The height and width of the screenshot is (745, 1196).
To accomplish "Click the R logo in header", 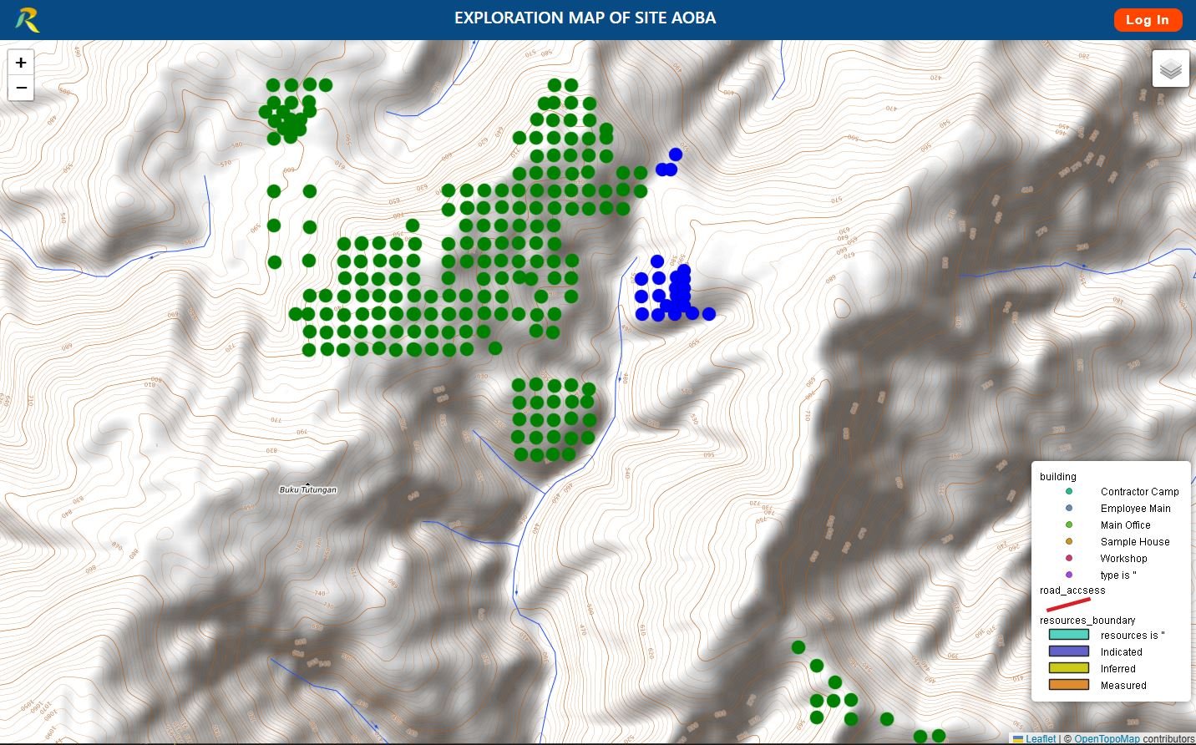I will coord(28,19).
